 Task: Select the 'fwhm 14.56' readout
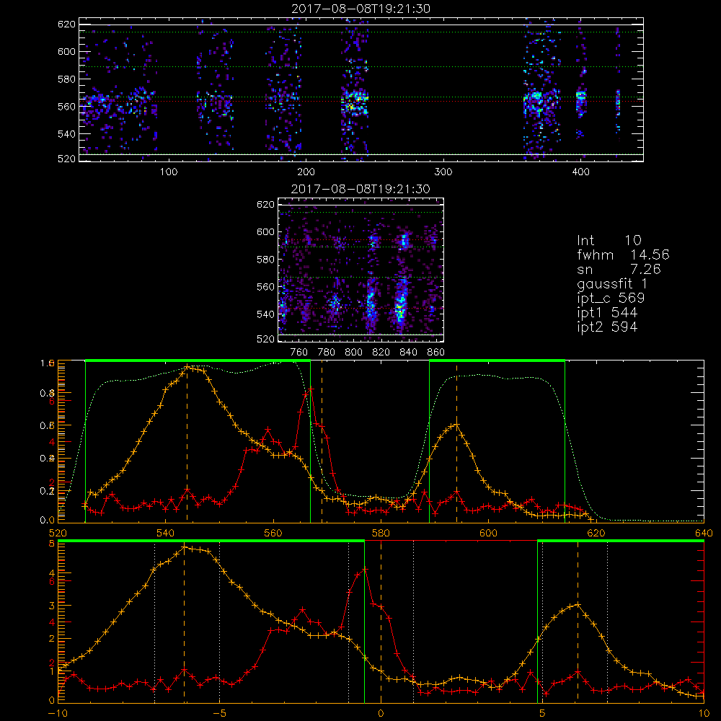(x=623, y=255)
